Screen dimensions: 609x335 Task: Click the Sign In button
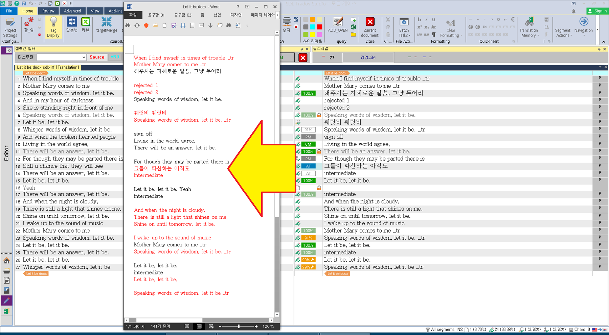coord(597,11)
